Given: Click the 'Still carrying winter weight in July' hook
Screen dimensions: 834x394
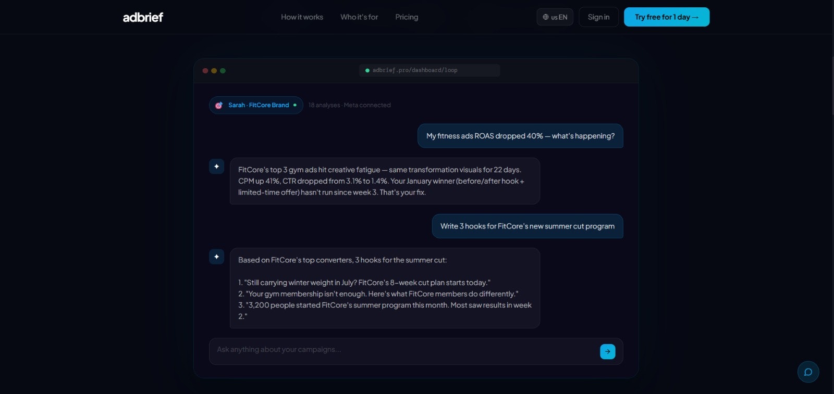Looking at the screenshot, I should pyautogui.click(x=364, y=283).
